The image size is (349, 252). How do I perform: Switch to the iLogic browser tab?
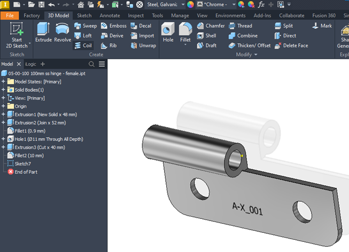[31, 64]
